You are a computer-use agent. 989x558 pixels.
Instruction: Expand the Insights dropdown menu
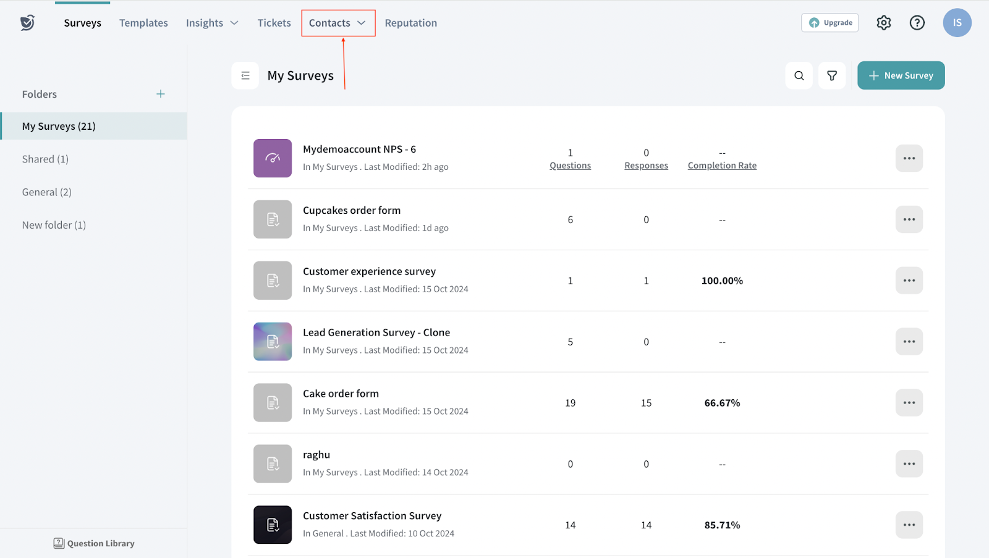point(212,23)
